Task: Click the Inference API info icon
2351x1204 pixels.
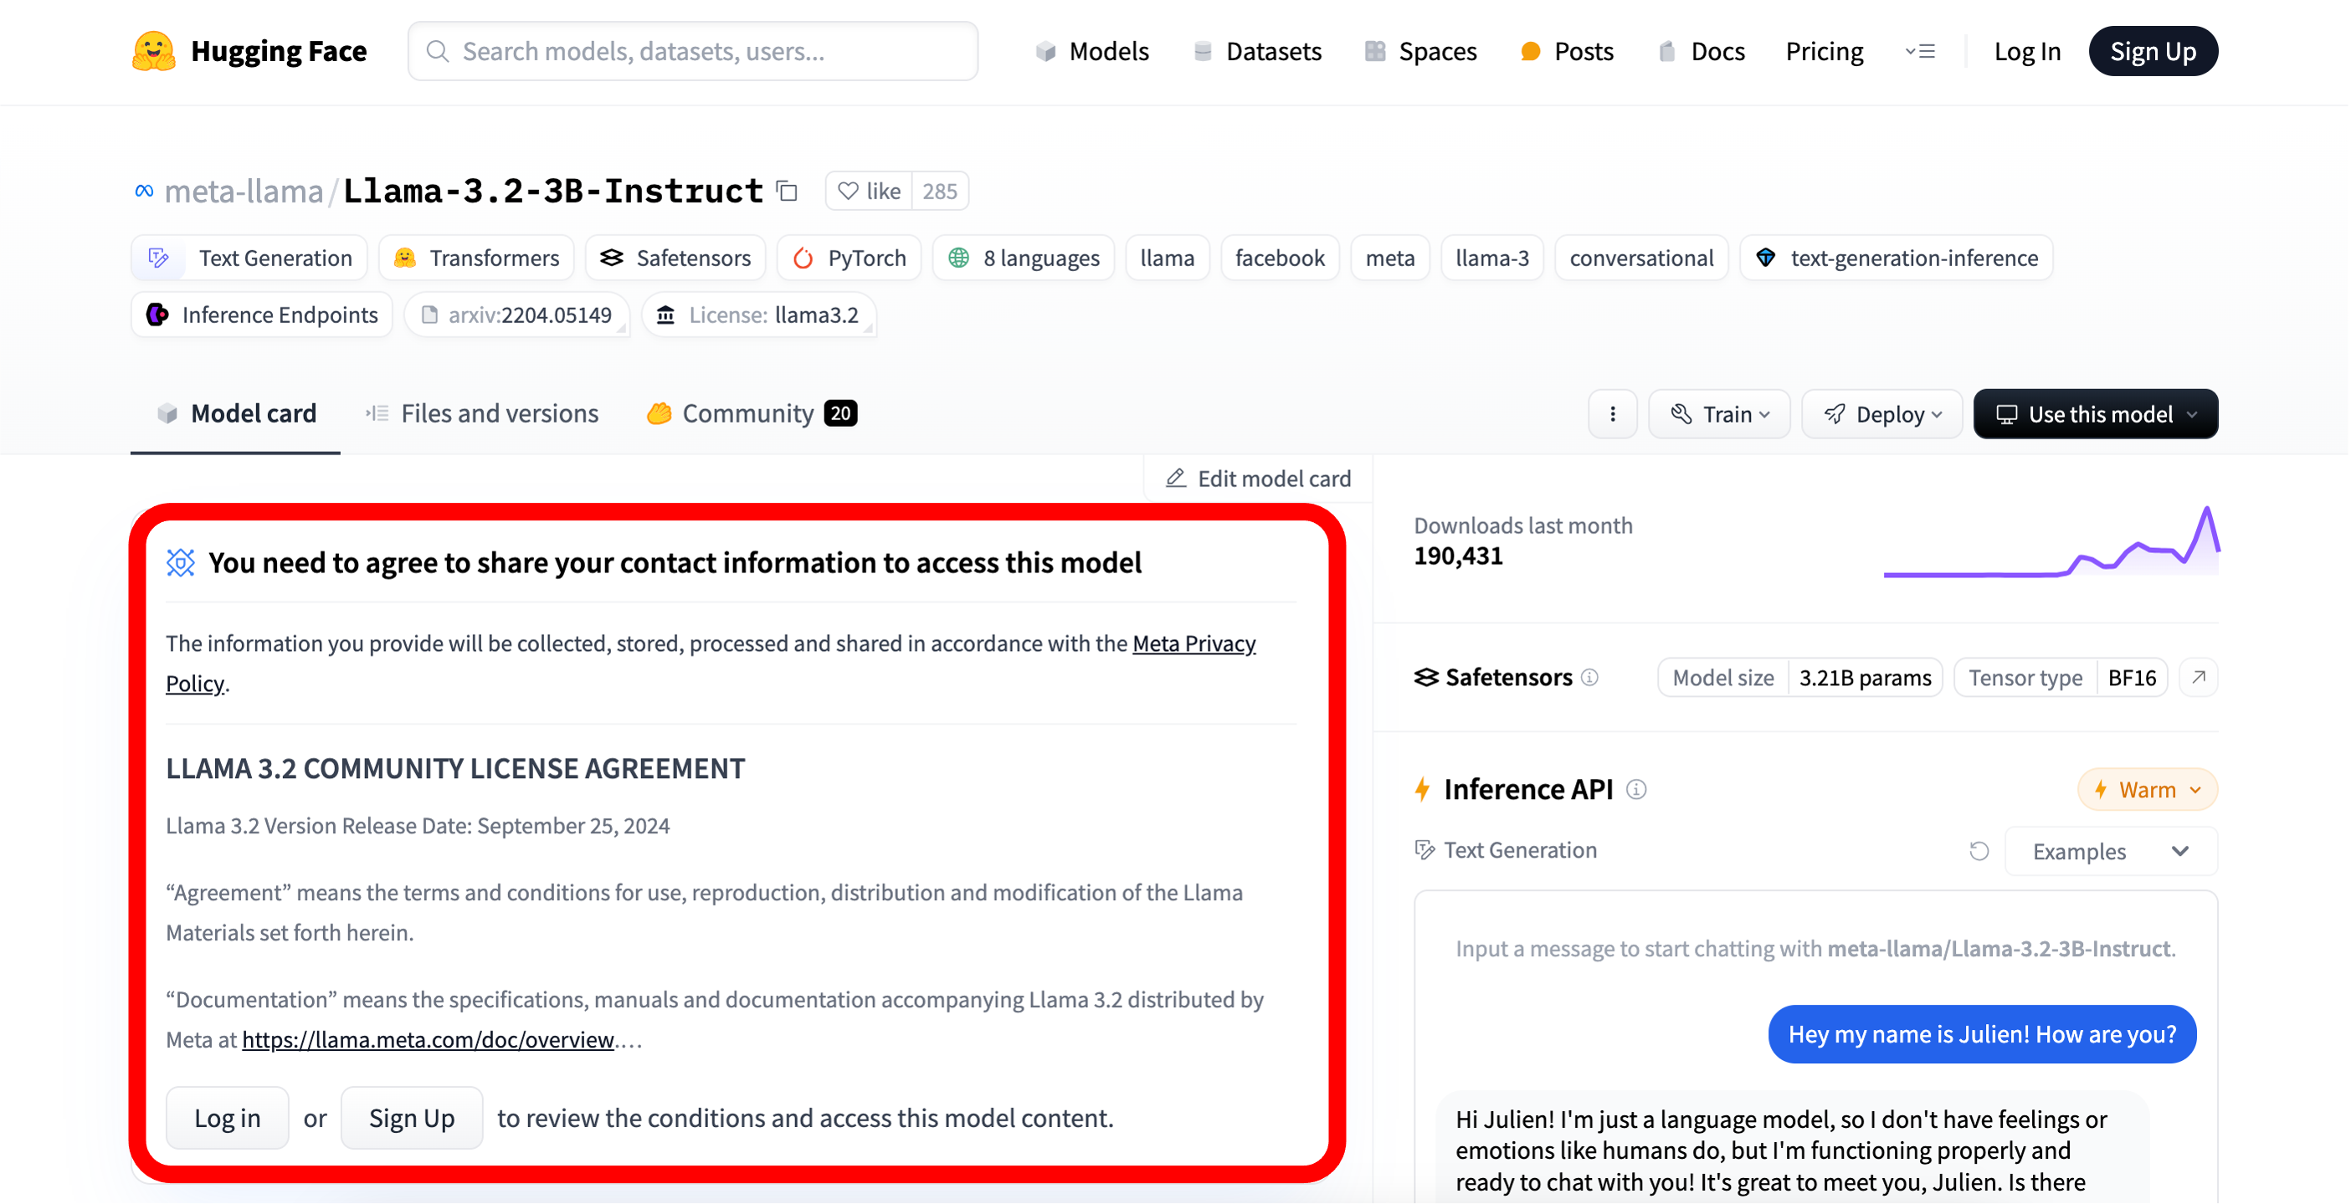Action: (1636, 789)
